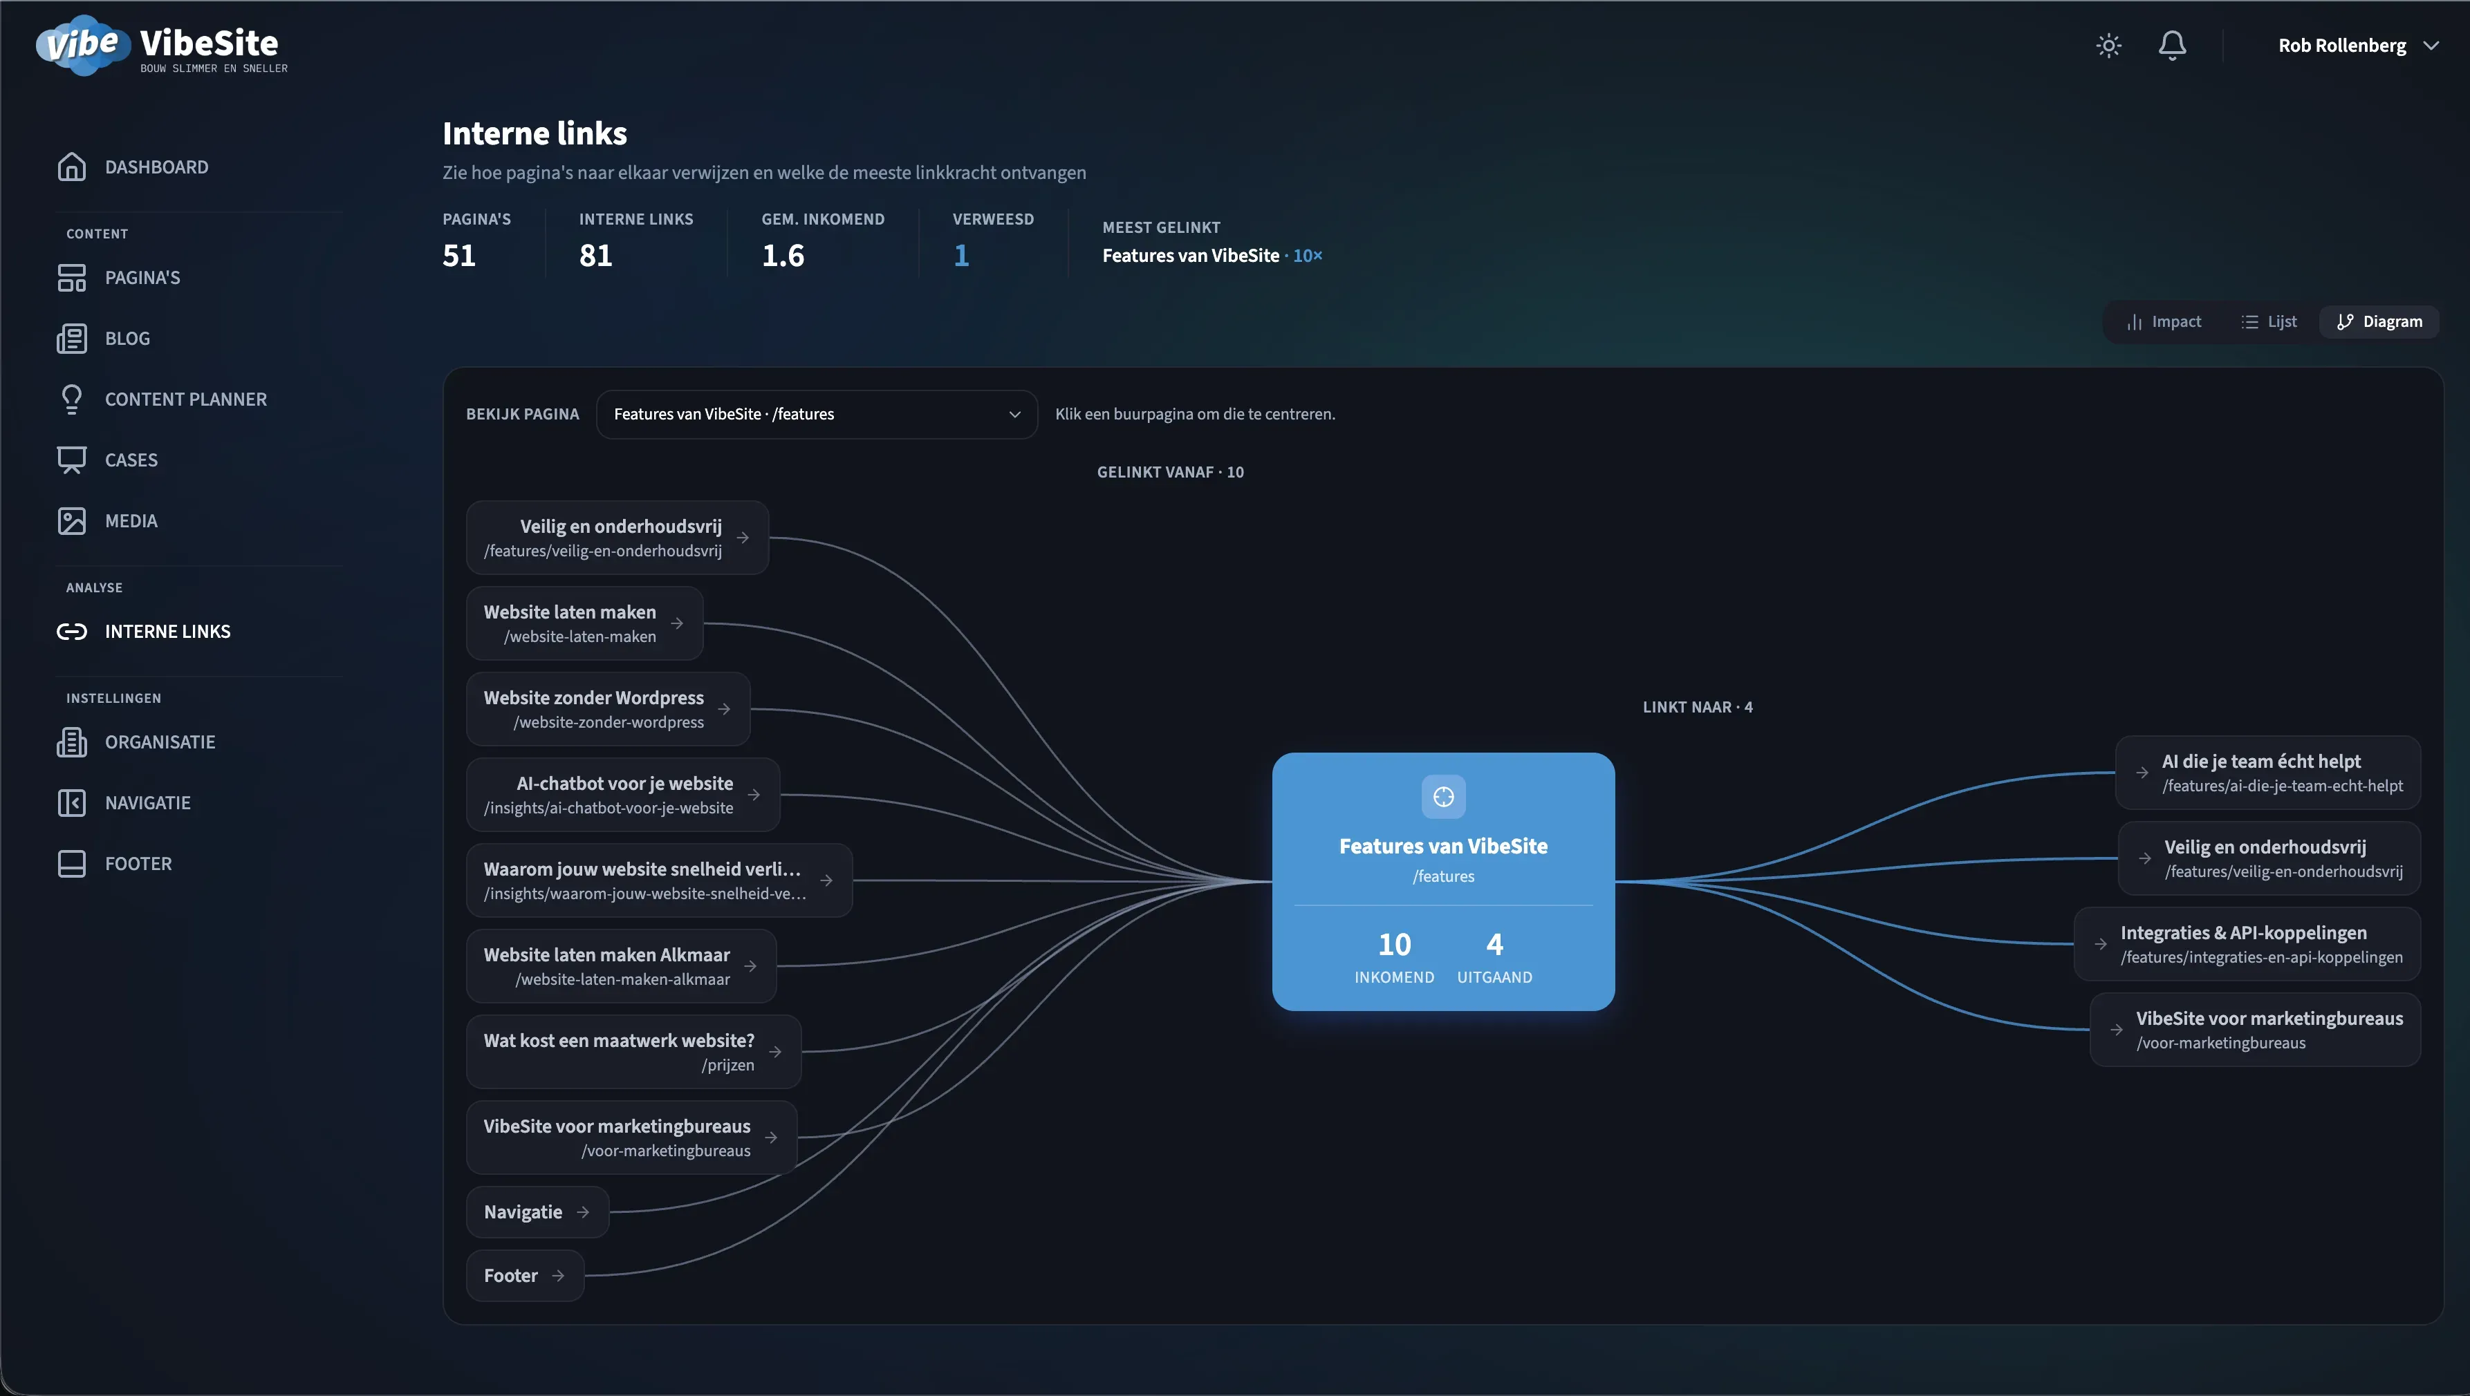Viewport: 2470px width, 1396px height.
Task: Click the Features van VibeSite center node
Action: tap(1442, 881)
